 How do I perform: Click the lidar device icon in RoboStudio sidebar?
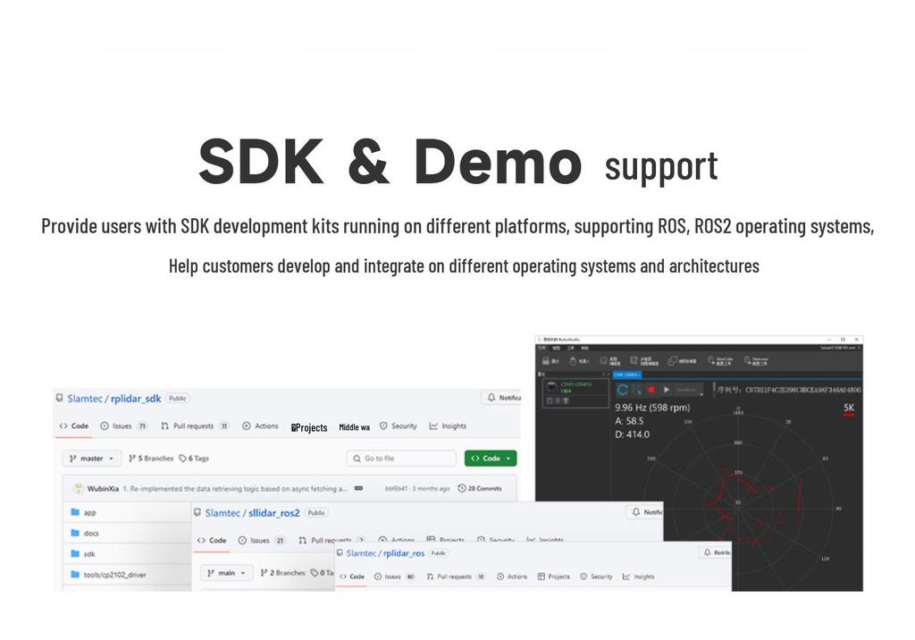[x=550, y=387]
